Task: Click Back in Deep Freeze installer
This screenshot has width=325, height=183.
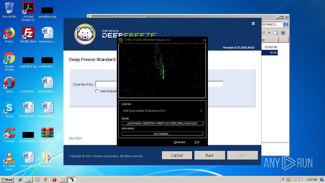Action: pos(210,155)
